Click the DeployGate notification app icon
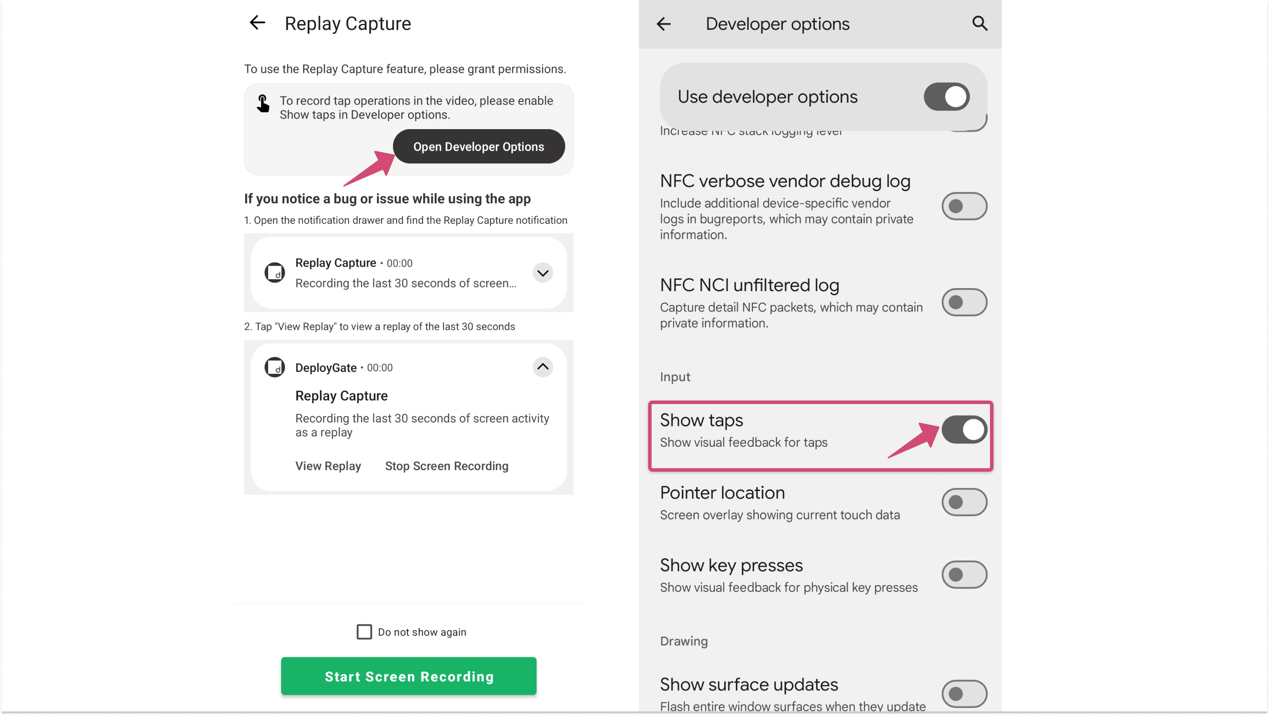The image size is (1269, 715). coord(274,367)
